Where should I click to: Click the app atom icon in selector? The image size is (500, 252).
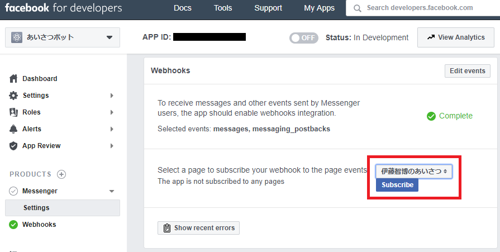coord(17,37)
